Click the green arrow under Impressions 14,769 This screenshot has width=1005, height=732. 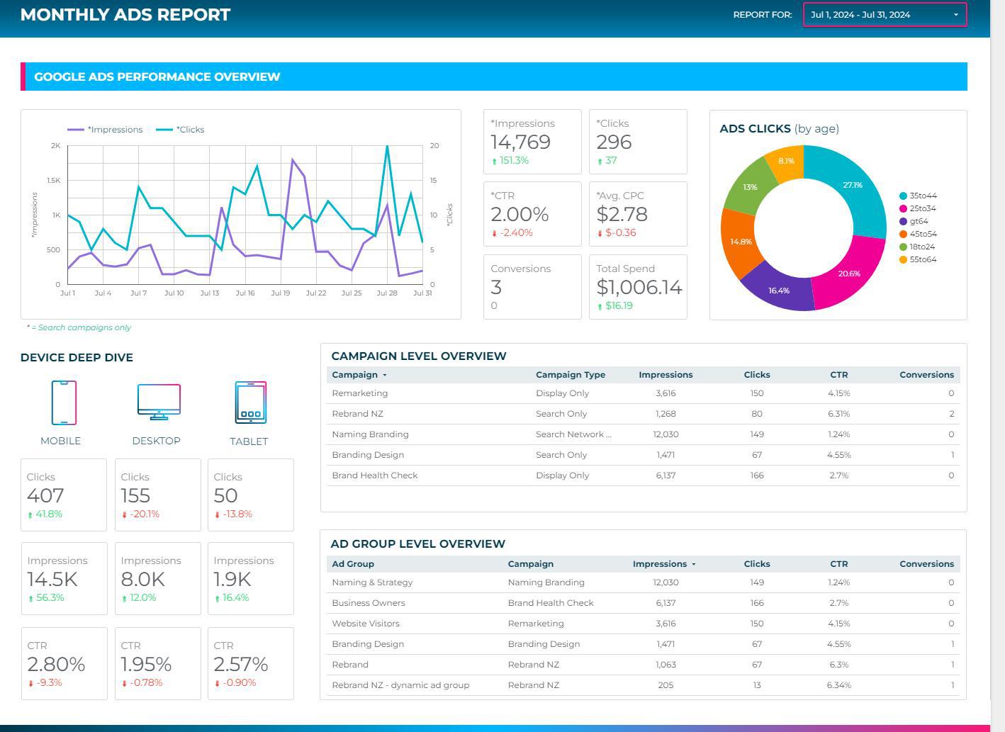coord(495,162)
